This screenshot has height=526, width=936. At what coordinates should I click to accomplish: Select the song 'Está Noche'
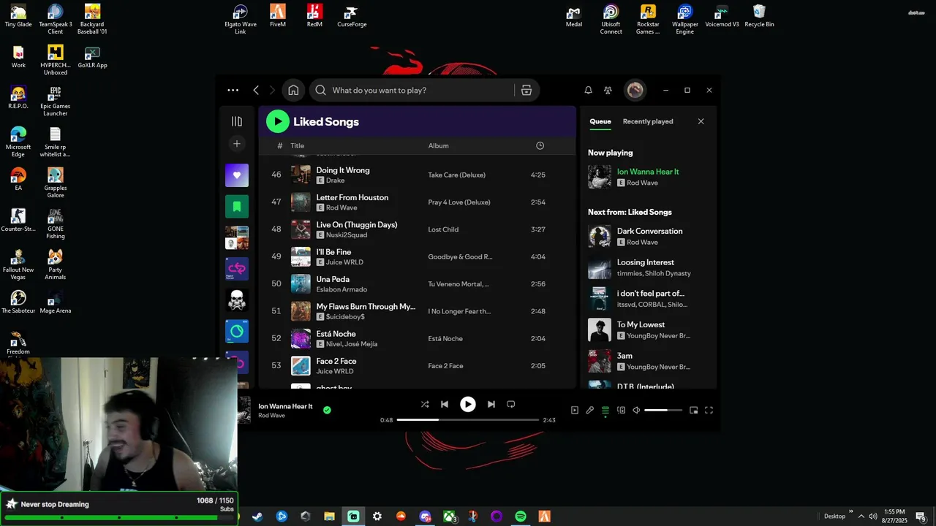336,334
